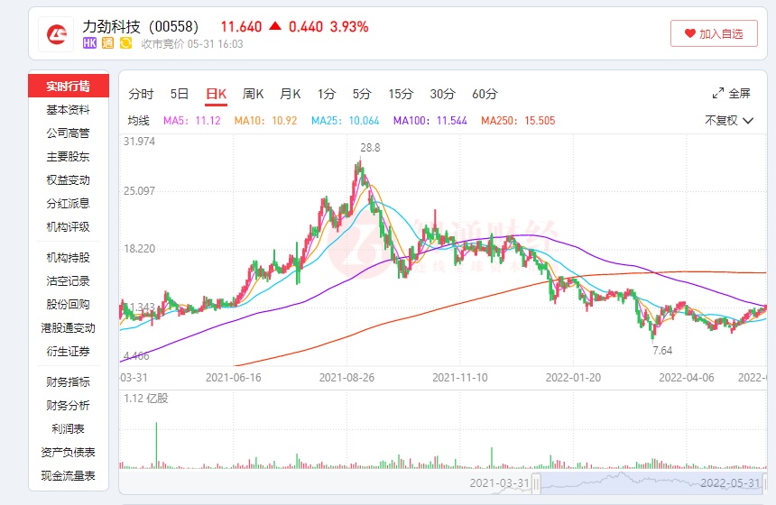Switch chart to 分时 view
The width and height of the screenshot is (776, 505).
point(141,94)
